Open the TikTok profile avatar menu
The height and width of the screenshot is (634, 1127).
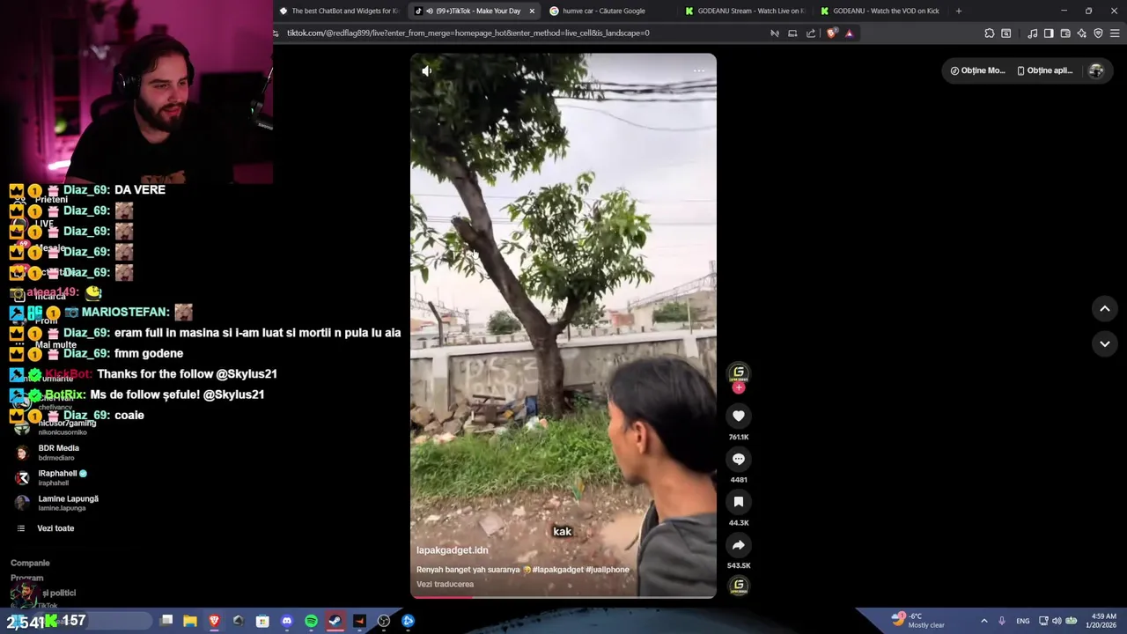coord(1096,70)
